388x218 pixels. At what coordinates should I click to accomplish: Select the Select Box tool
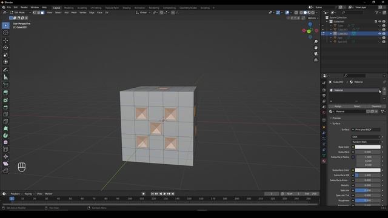[5, 25]
